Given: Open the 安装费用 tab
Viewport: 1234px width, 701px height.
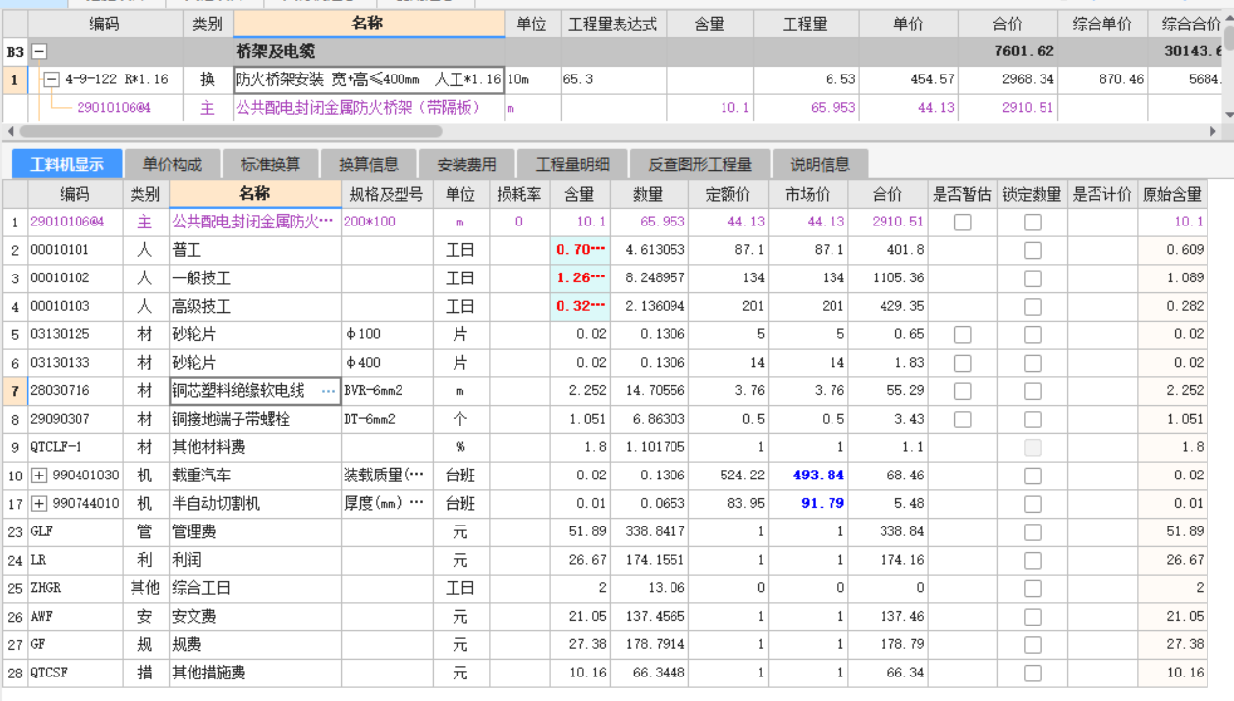Looking at the screenshot, I should click(466, 165).
